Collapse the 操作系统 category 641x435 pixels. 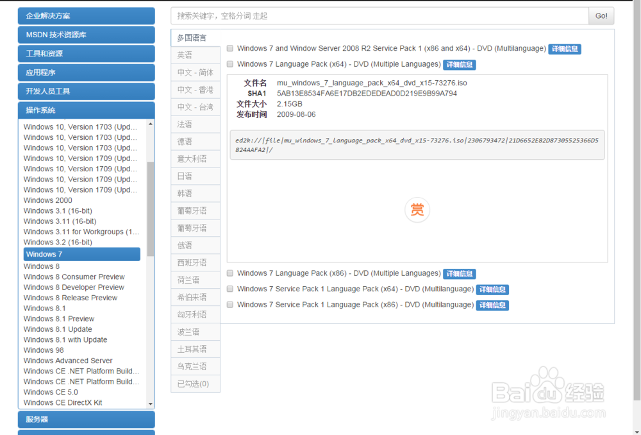87,110
